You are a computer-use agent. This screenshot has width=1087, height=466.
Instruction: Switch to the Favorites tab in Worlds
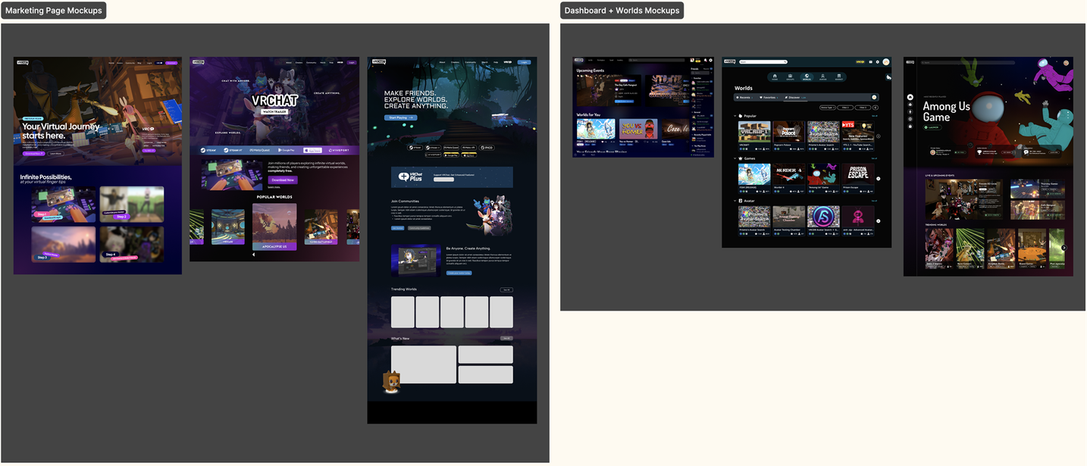[x=769, y=98]
